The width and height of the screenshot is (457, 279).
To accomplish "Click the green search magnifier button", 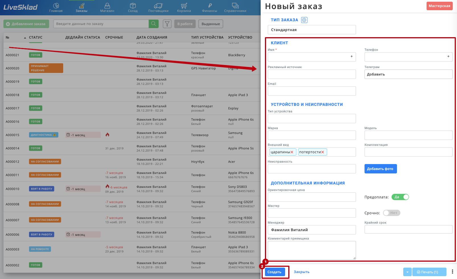I will click(154, 24).
